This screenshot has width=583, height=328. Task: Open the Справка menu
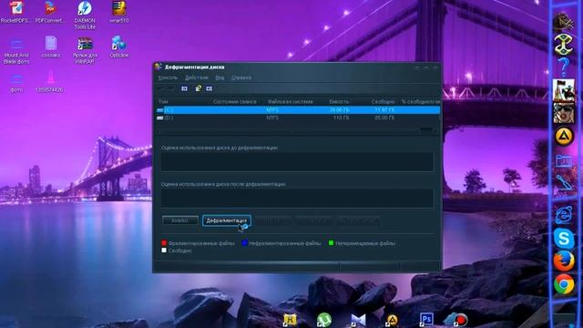241,77
